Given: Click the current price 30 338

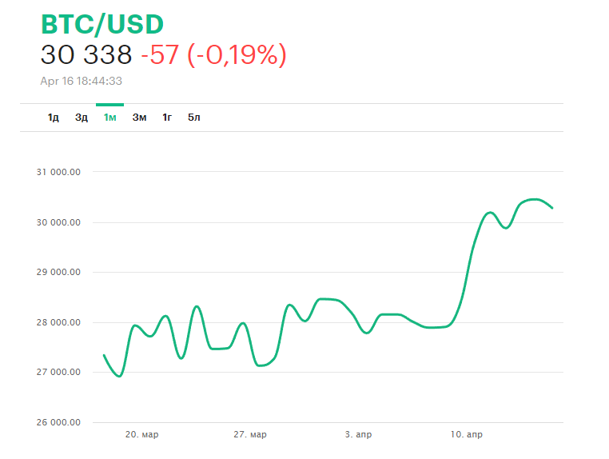Looking at the screenshot, I should click(86, 55).
